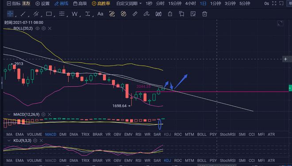Click the 高胜率 button
The width and height of the screenshot is (292, 166).
pyautogui.click(x=101, y=4)
